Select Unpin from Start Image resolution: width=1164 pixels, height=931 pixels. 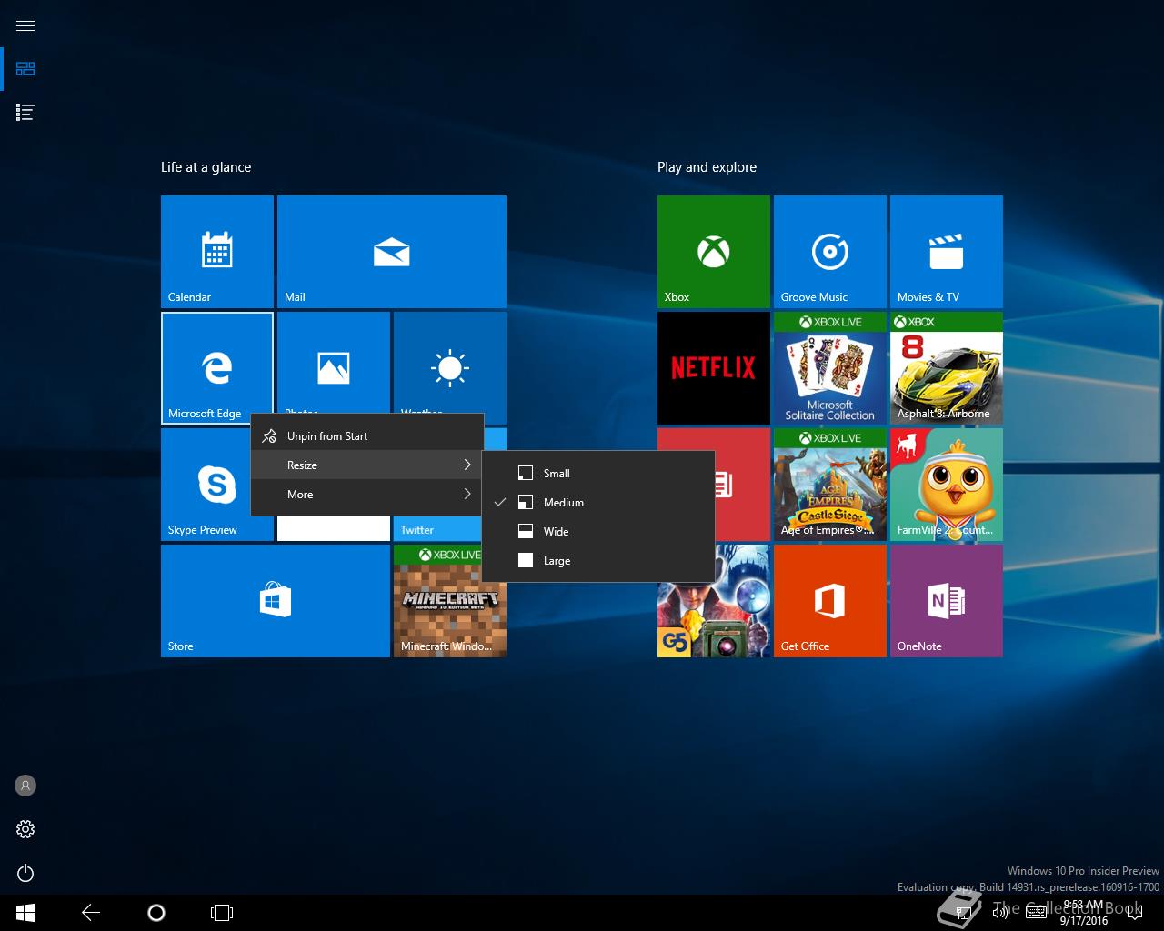pos(367,436)
